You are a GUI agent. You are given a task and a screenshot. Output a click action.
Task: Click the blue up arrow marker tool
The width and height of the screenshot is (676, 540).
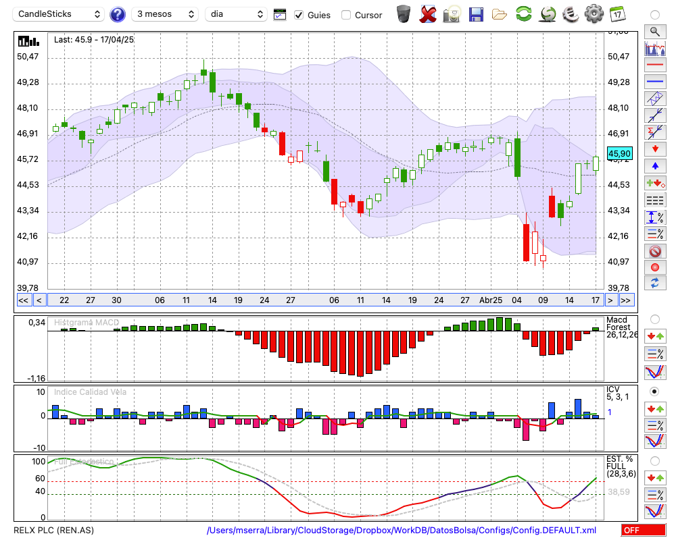pos(655,166)
